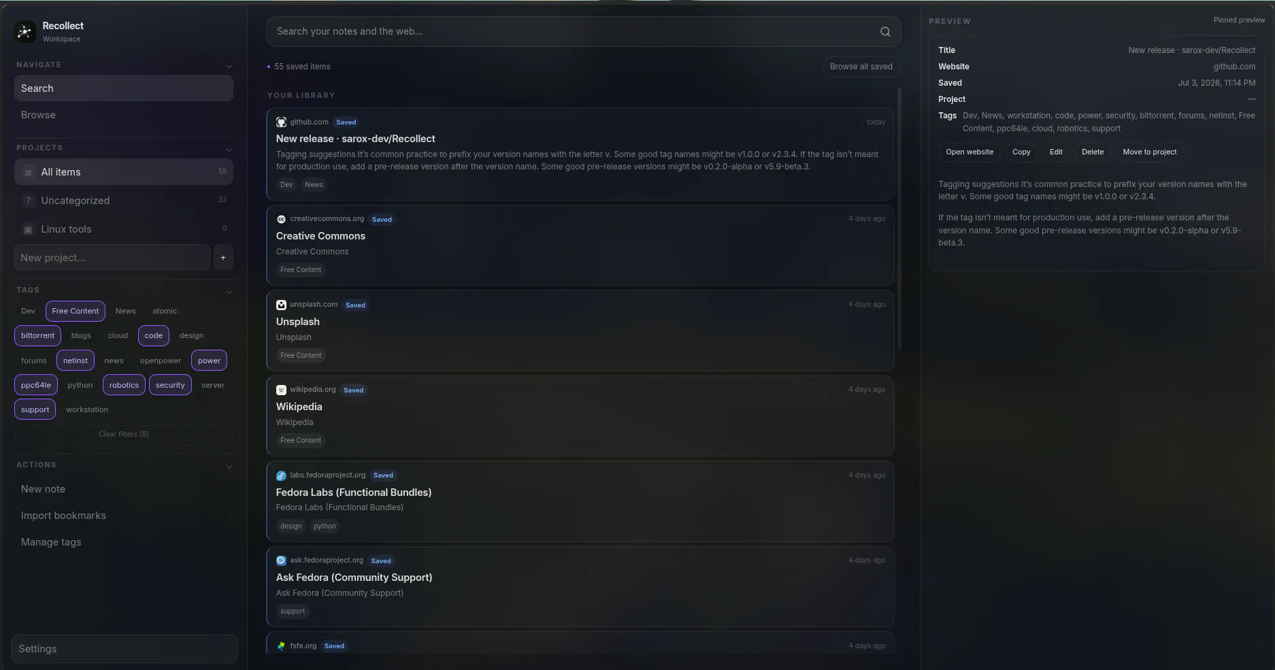This screenshot has height=670, width=1275.
Task: Click the wikipedia.org favicon icon
Action: click(281, 390)
